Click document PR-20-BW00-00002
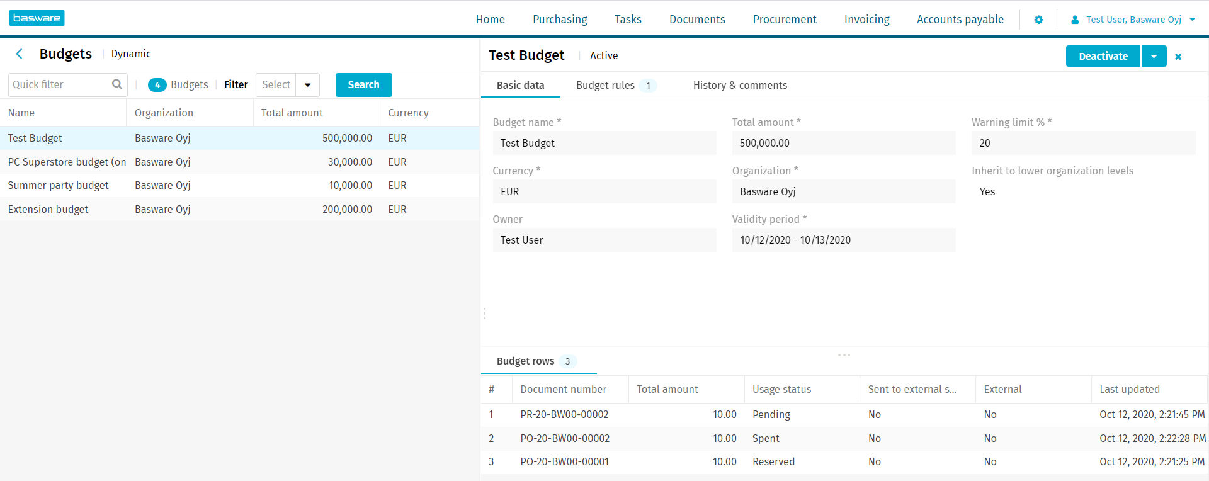 (564, 414)
